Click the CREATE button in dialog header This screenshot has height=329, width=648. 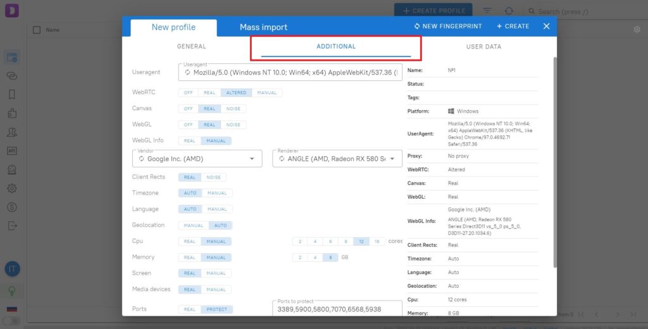(513, 26)
